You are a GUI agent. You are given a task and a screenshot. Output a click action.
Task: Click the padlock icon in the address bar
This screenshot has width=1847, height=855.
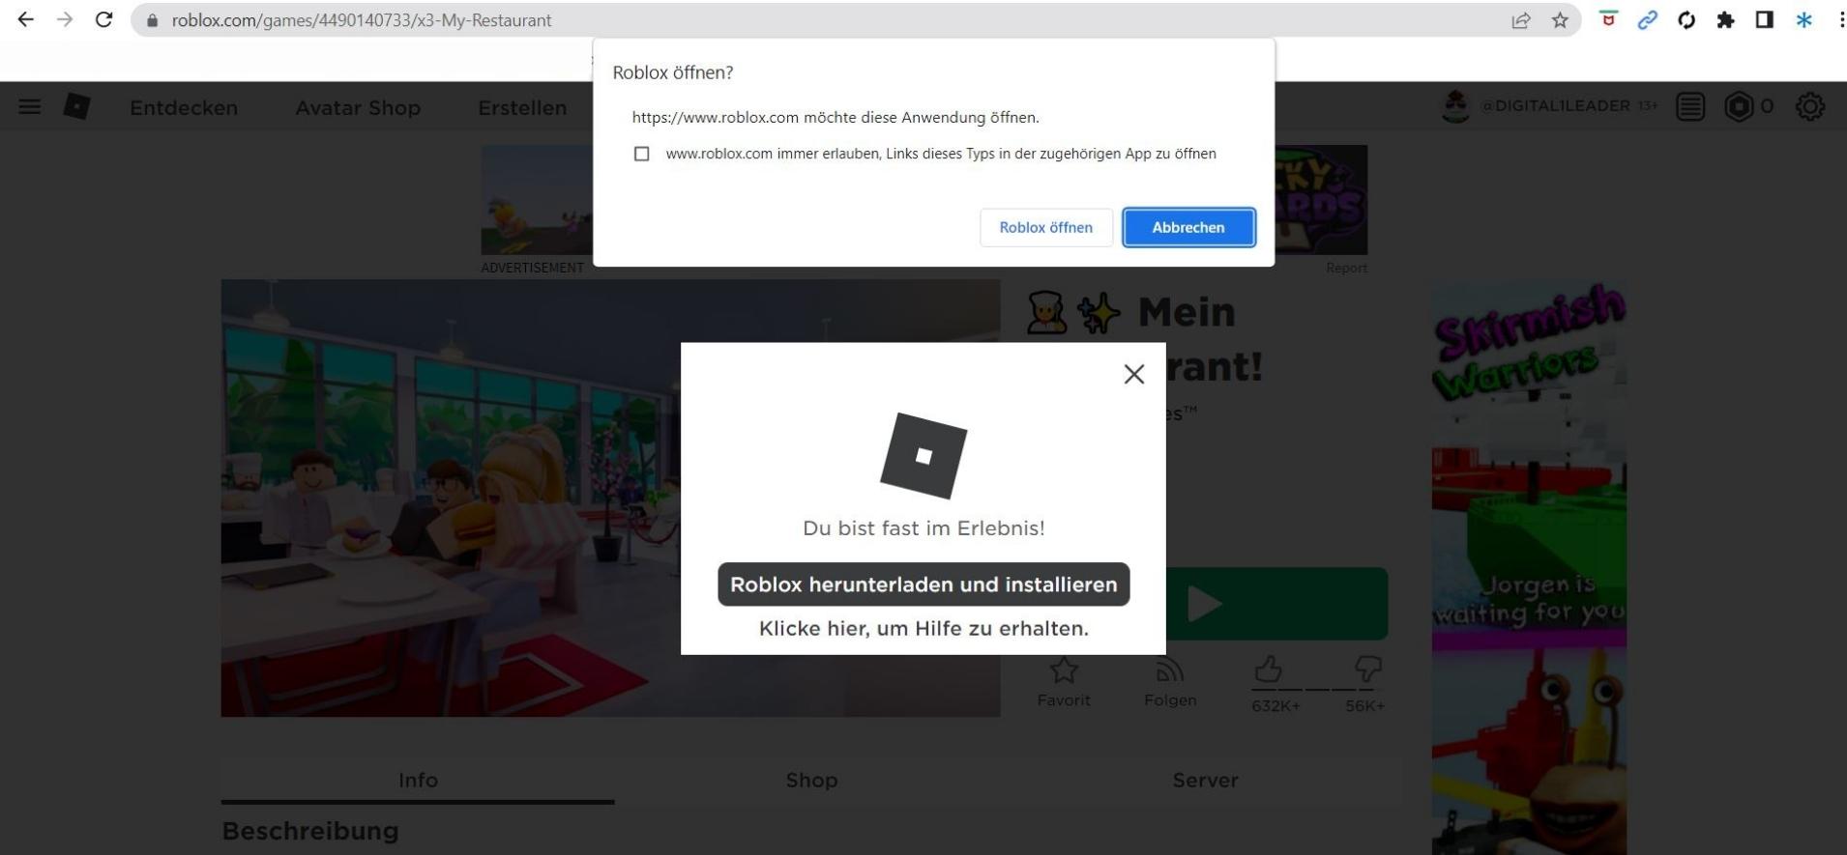(152, 20)
